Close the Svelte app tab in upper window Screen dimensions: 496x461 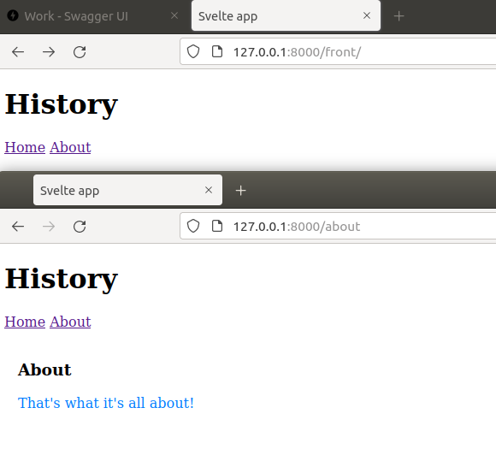point(367,15)
